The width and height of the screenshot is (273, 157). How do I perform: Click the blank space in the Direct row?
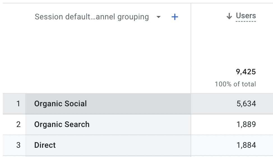point(126,145)
